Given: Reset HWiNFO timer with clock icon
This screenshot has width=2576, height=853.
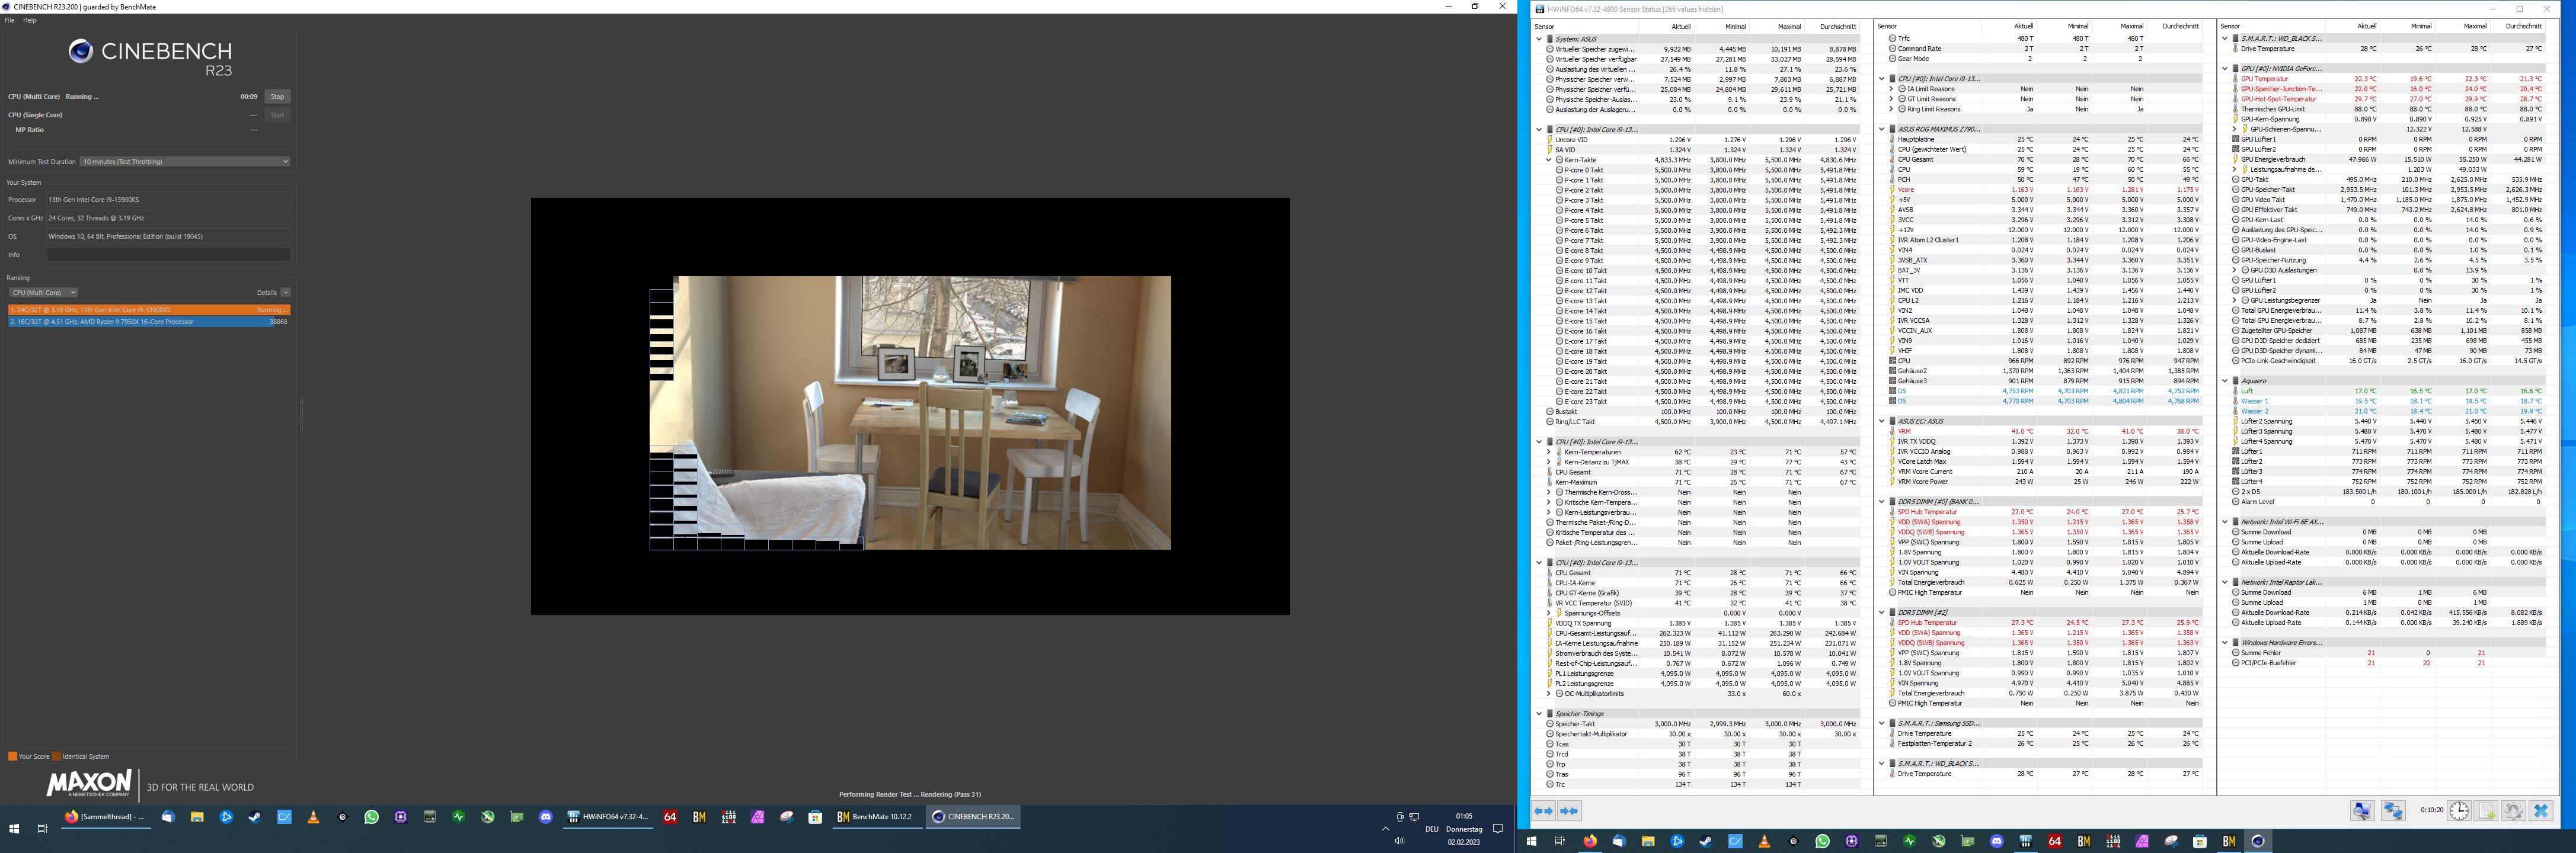Looking at the screenshot, I should [2458, 811].
